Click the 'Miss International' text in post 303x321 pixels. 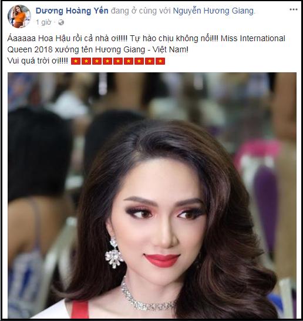[253, 38]
